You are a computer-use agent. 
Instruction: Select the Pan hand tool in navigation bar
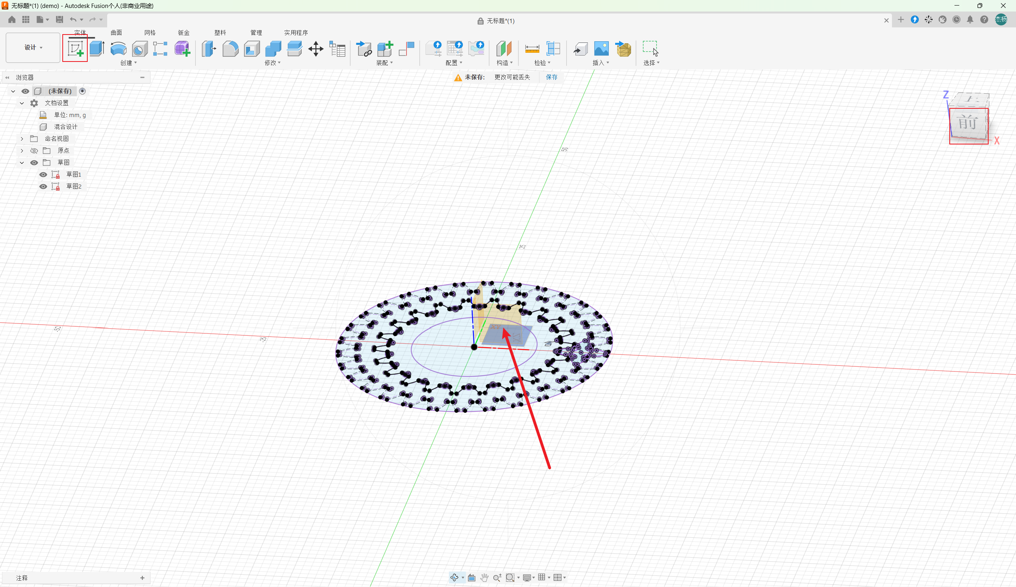point(485,577)
